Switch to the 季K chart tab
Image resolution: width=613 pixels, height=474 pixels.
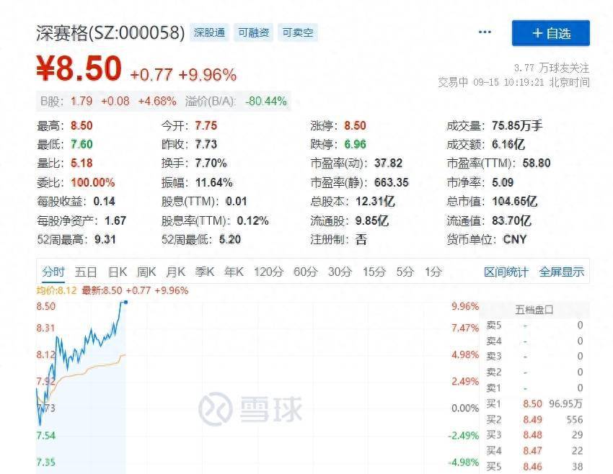pyautogui.click(x=205, y=272)
